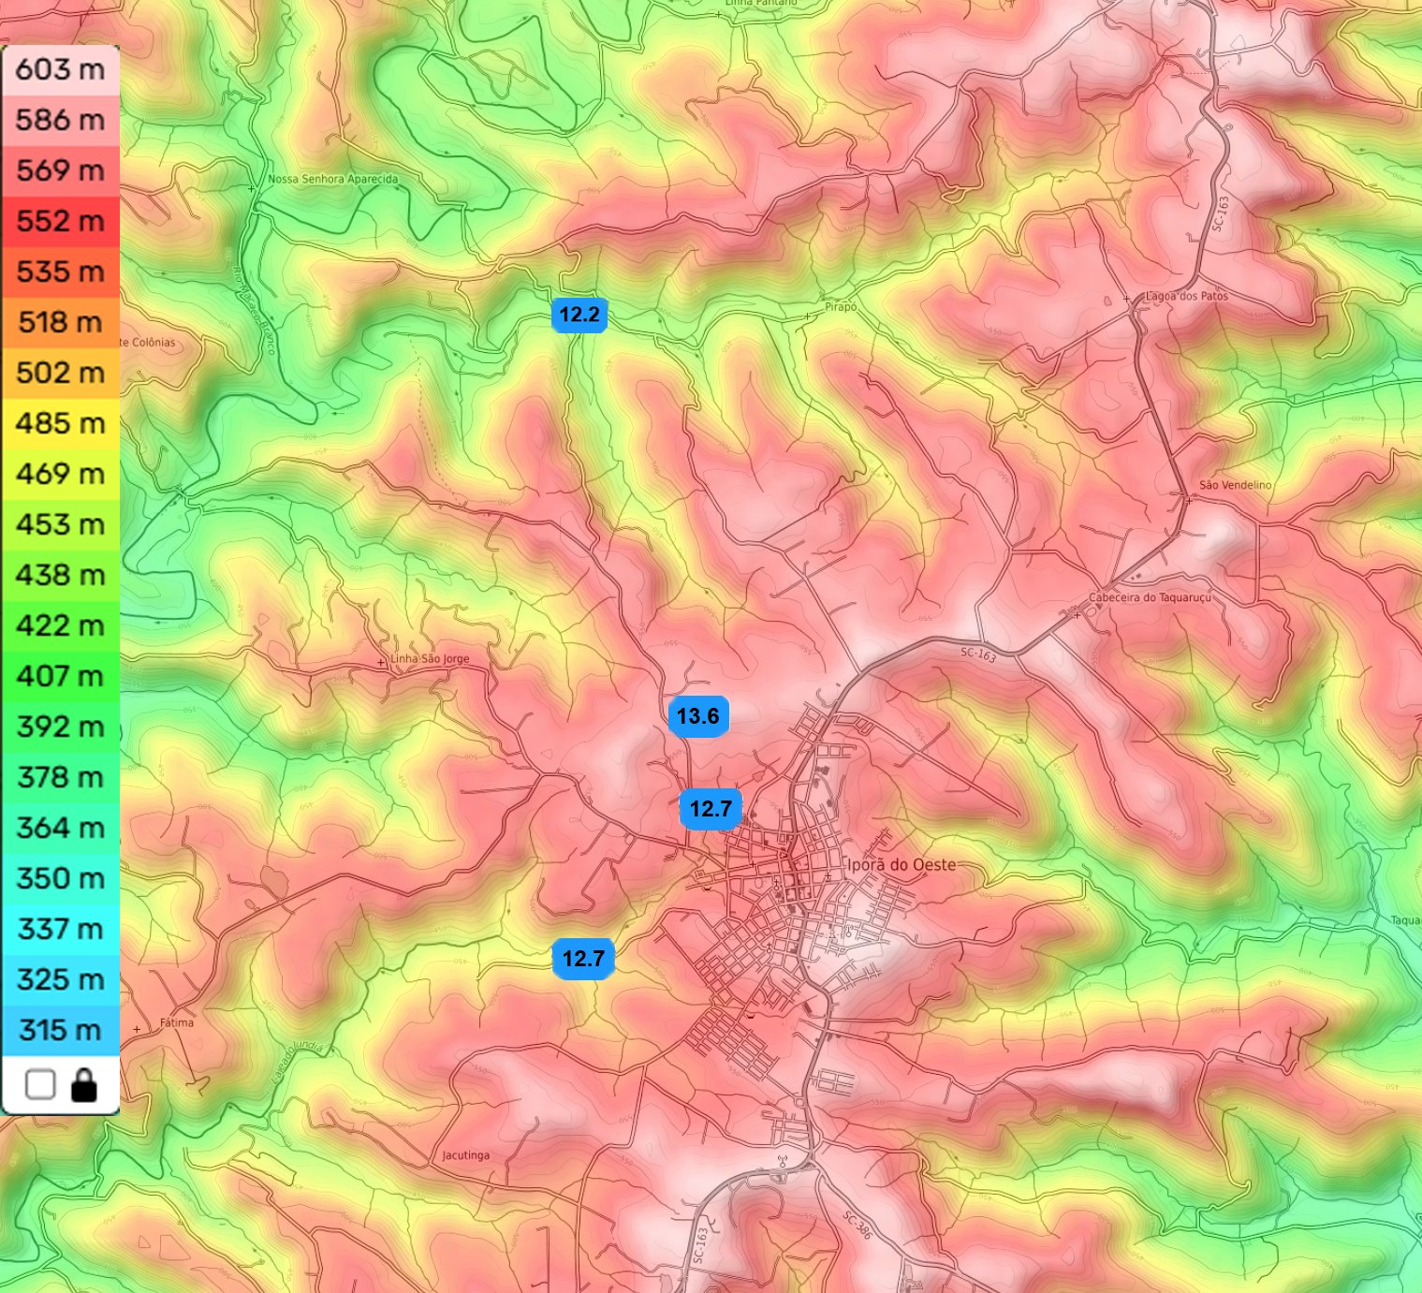This screenshot has height=1293, width=1422.
Task: Select the 13.6 blue map marker
Action: pyautogui.click(x=698, y=716)
